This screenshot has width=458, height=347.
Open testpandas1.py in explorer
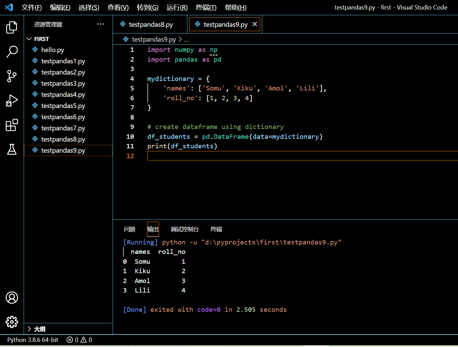tap(68, 61)
